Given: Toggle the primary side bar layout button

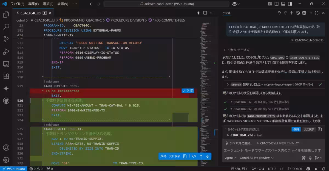Looking at the screenshot, I should coord(277,4).
